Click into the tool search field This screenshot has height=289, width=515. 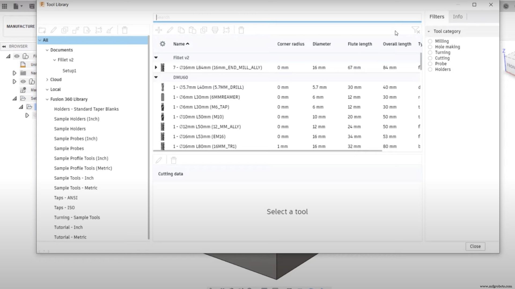pyautogui.click(x=287, y=17)
